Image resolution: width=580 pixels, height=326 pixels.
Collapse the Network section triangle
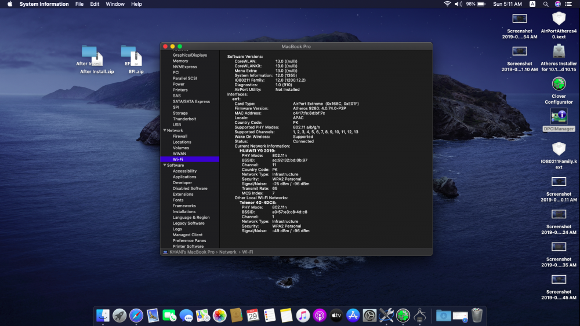pyautogui.click(x=165, y=130)
